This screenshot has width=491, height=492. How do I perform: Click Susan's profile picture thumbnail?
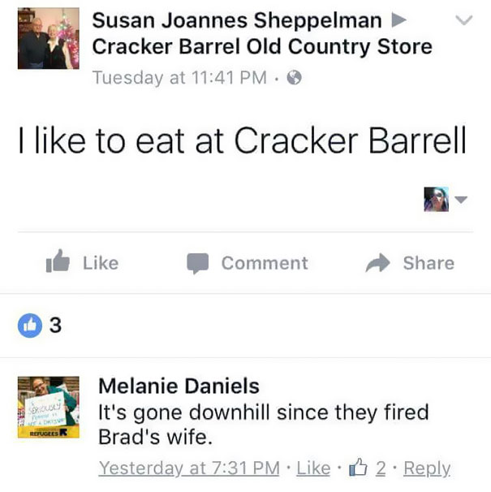point(49,38)
